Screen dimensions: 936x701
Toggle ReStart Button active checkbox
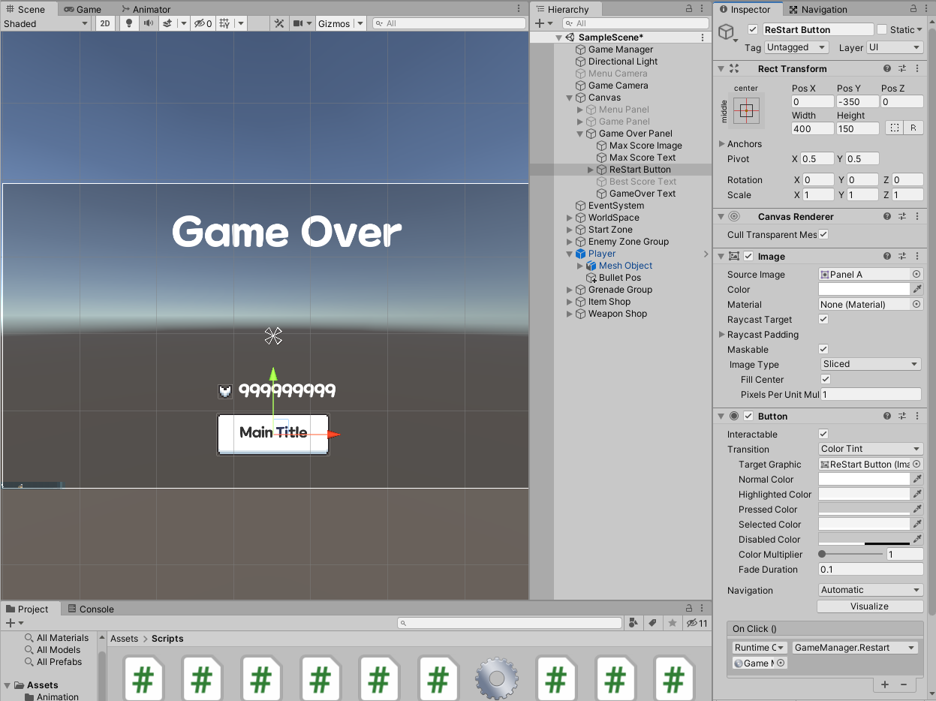[x=753, y=29]
